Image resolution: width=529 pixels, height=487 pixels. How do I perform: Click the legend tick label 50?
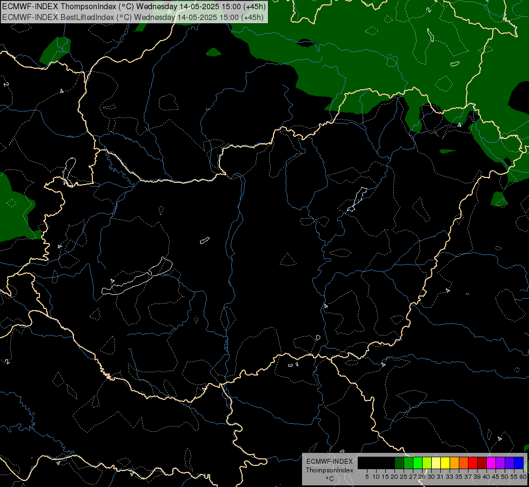click(504, 477)
